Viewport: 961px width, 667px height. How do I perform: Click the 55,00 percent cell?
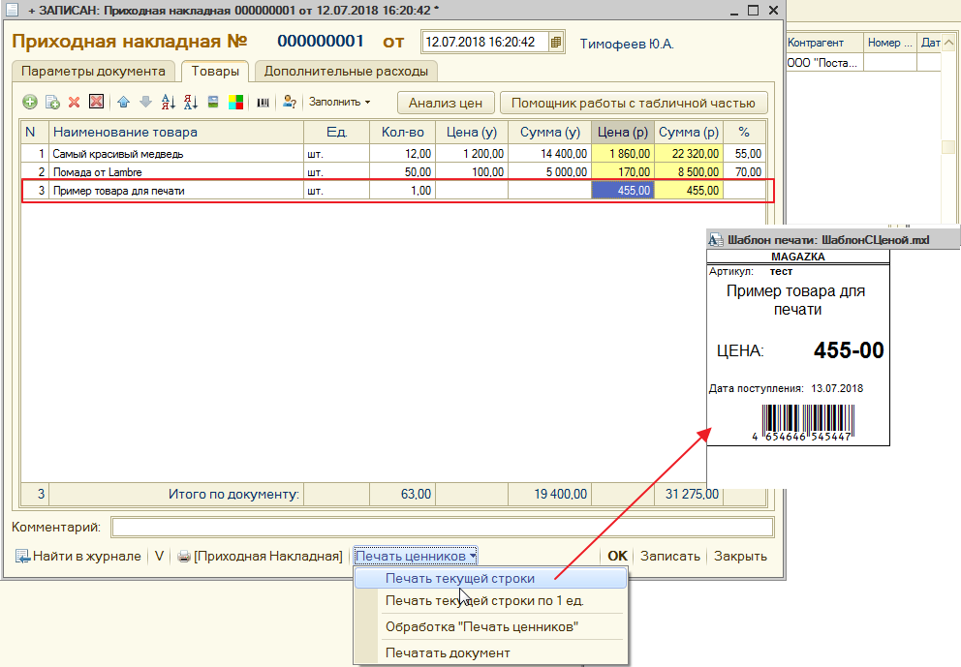[744, 154]
